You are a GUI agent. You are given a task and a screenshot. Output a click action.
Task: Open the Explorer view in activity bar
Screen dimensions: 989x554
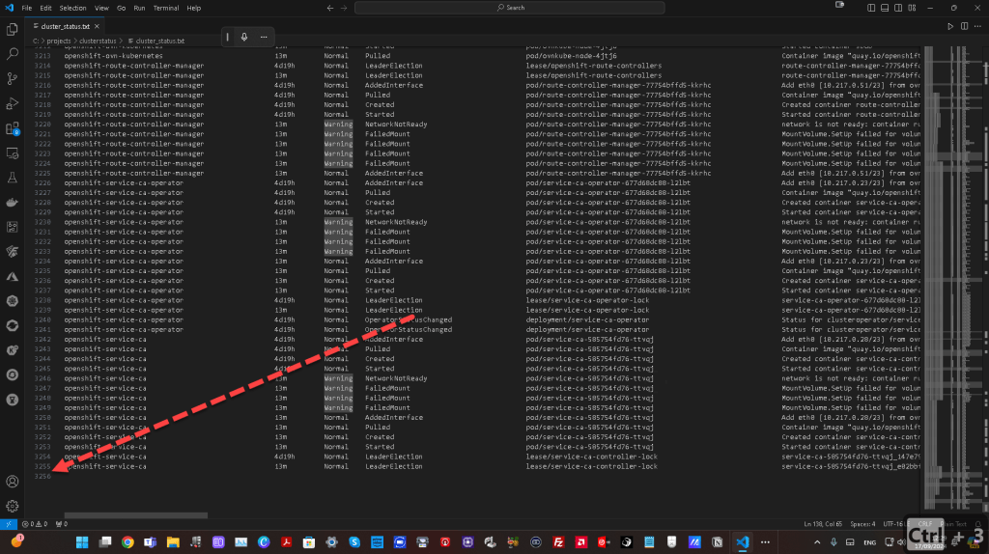point(12,29)
